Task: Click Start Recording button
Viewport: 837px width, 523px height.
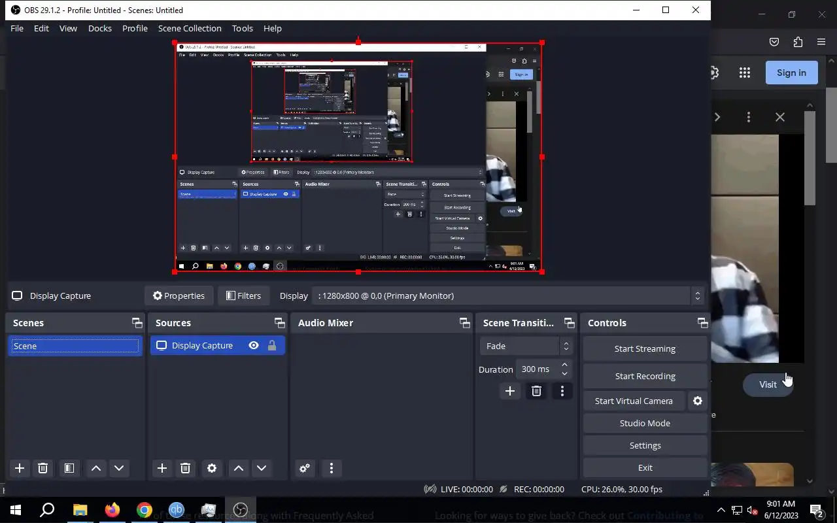Action: (x=645, y=376)
